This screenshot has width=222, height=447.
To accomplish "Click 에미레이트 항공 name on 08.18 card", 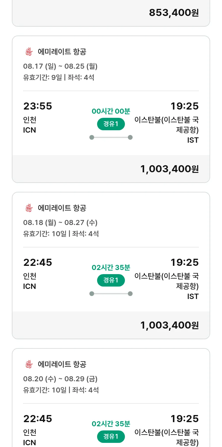I will click(x=62, y=208).
